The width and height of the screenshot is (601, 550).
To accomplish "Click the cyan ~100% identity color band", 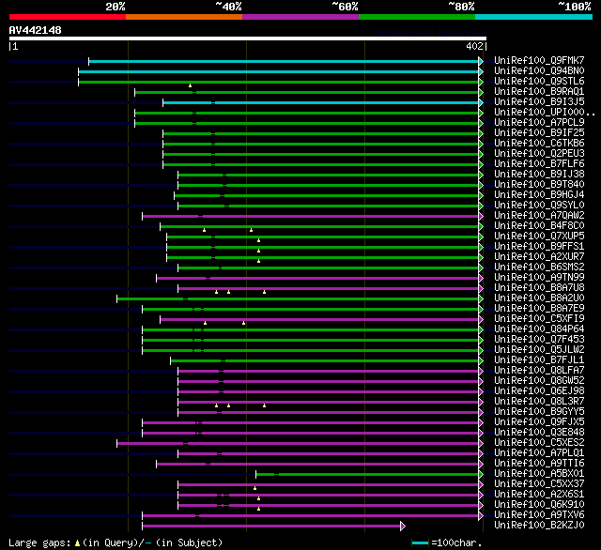I will pyautogui.click(x=533, y=17).
